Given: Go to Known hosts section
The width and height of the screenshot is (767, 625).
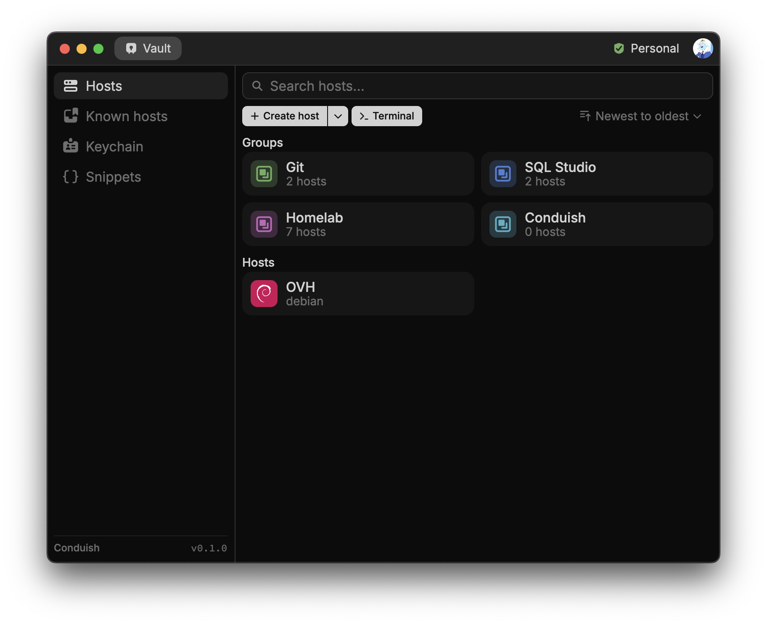Looking at the screenshot, I should pos(141,116).
